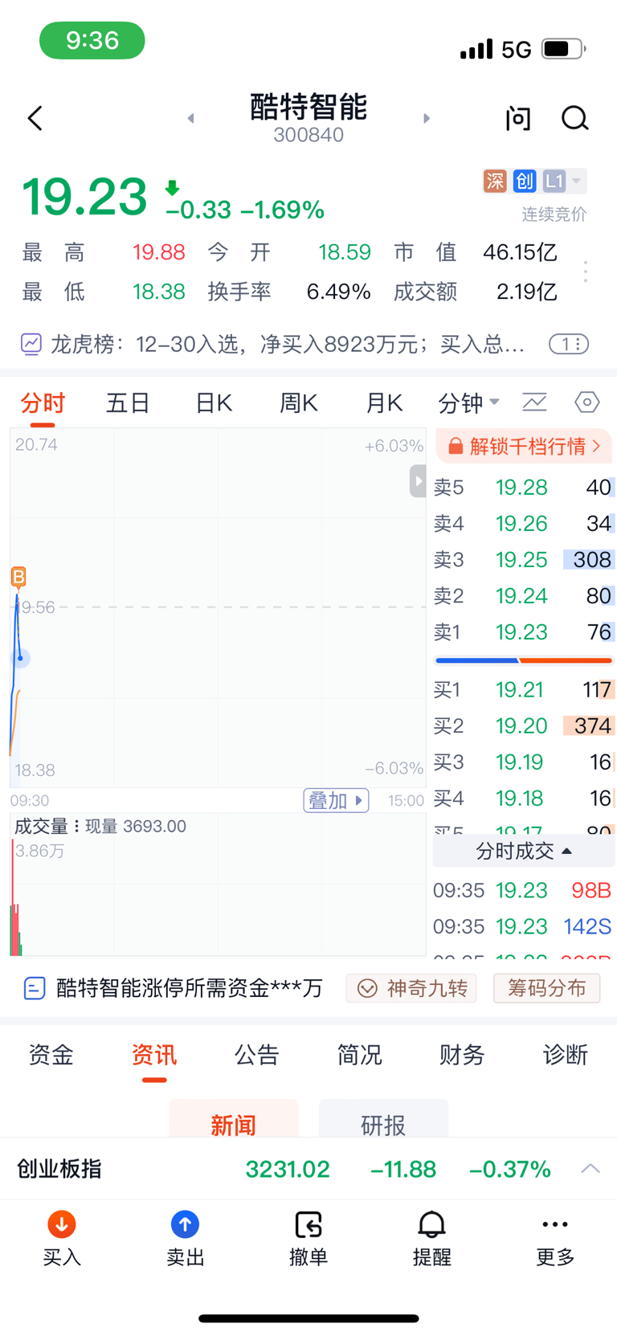Select the 买1 row at 19.21
617x1336 pixels.
tap(524, 690)
